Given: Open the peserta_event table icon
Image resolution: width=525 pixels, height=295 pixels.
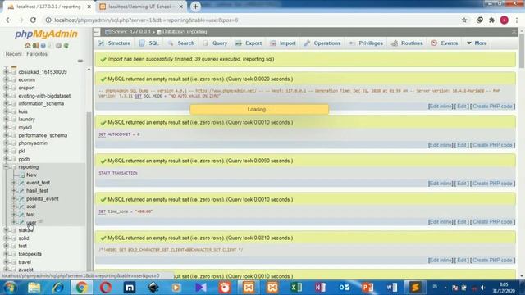Looking at the screenshot, I should tap(22, 198).
